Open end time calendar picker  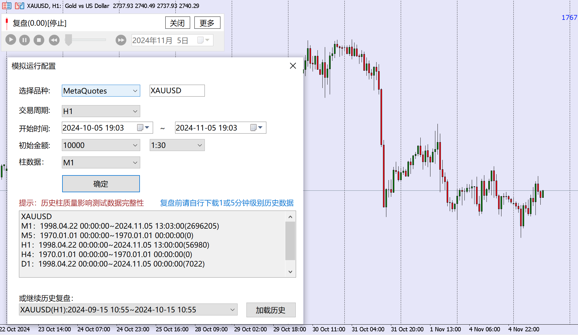tap(256, 128)
